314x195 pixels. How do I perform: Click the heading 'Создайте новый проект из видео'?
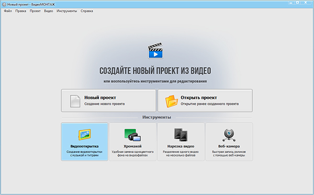155,71
